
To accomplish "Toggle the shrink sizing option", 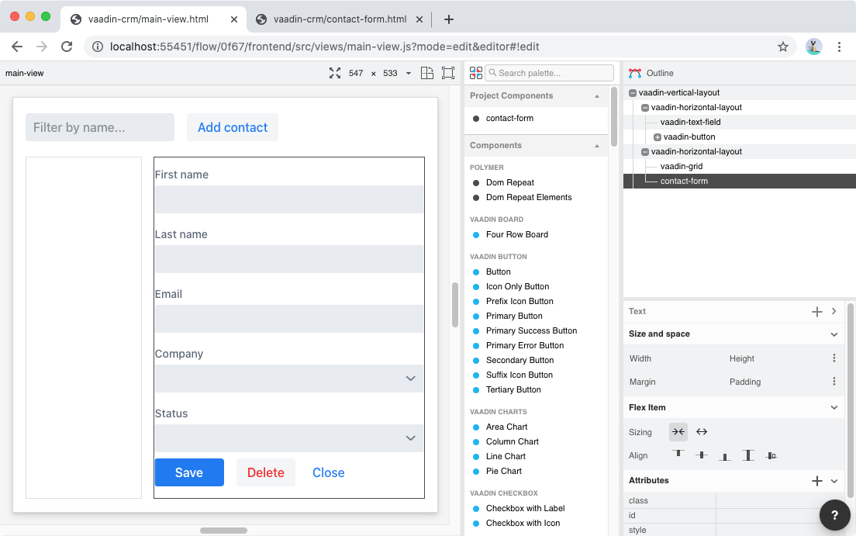I will [x=678, y=432].
